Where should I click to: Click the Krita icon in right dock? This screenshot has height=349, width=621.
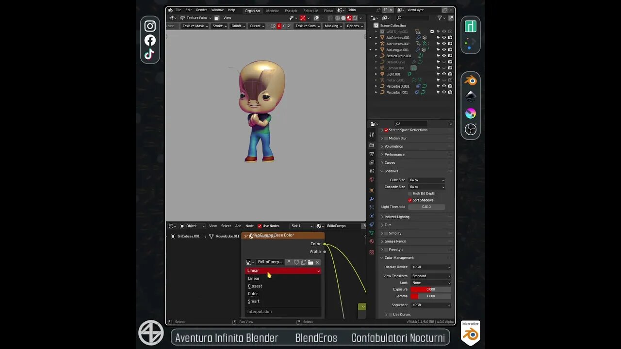471,113
